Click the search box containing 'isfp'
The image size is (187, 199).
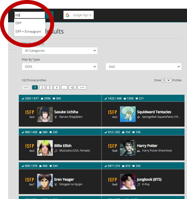tap(30, 15)
